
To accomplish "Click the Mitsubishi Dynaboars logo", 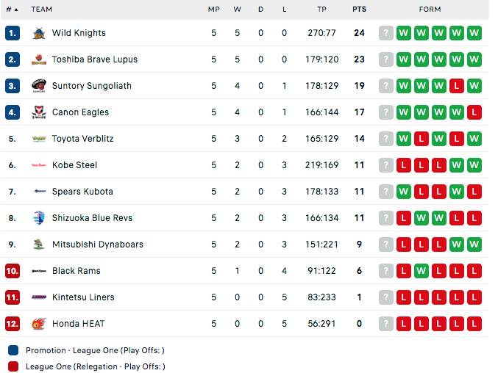I will point(39,245).
